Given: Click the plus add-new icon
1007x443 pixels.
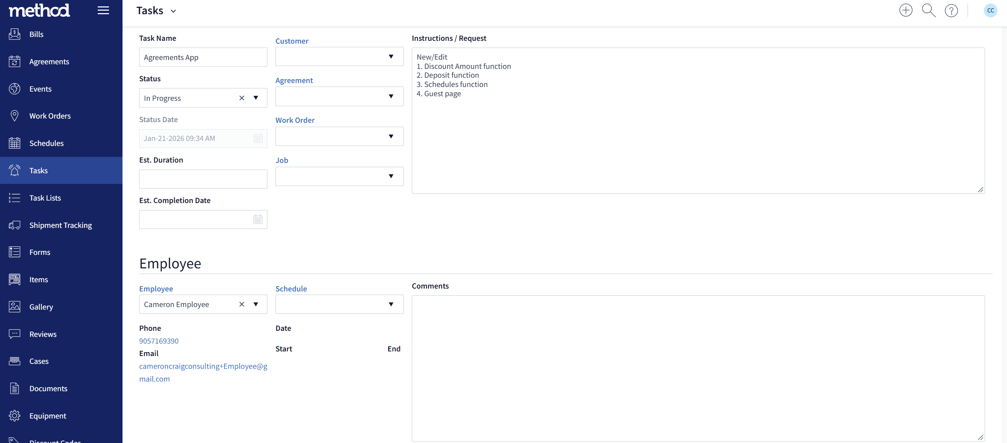Looking at the screenshot, I should [906, 11].
